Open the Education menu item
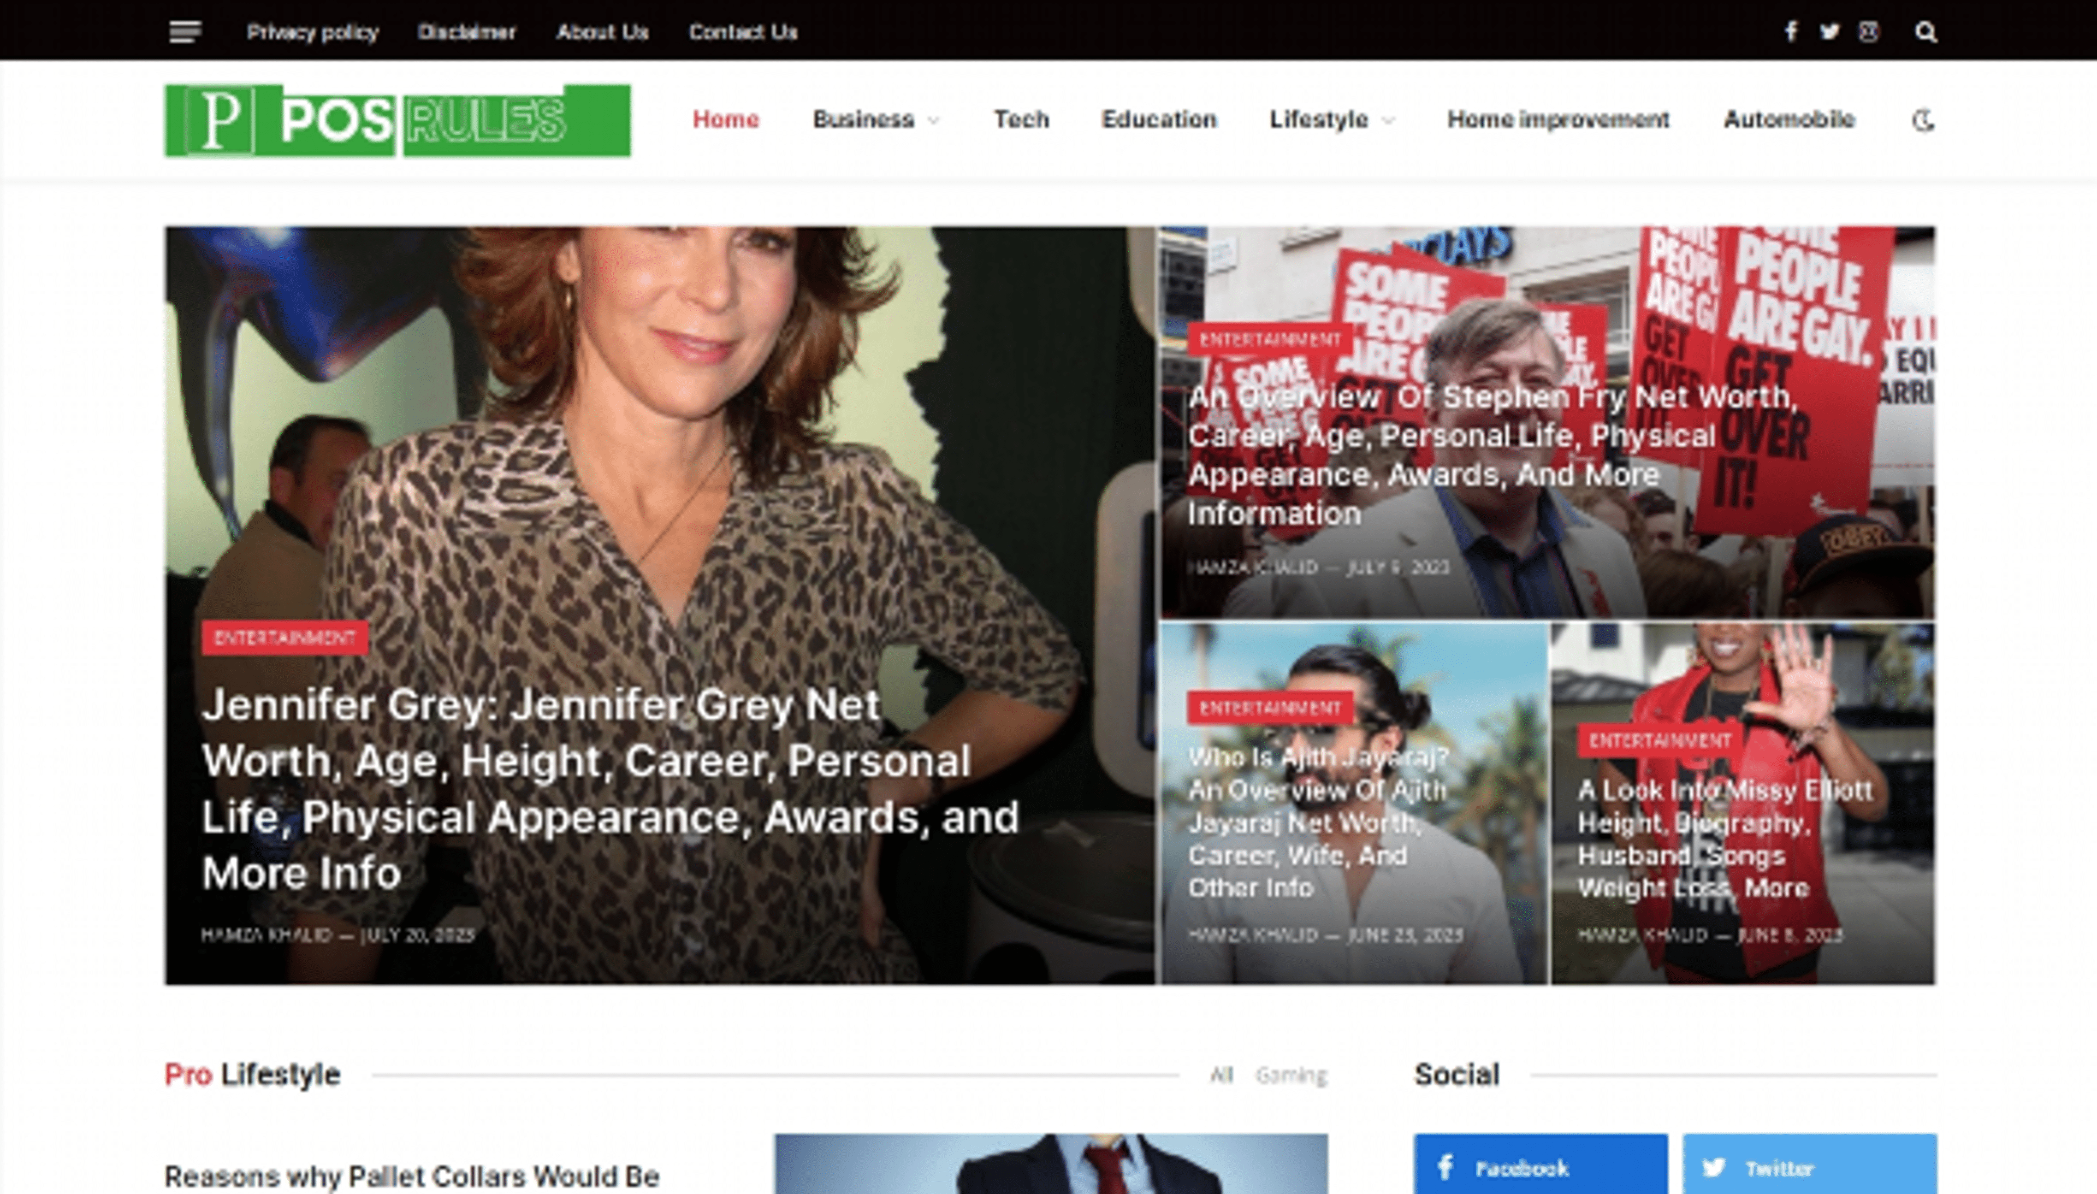2097x1194 pixels. [x=1158, y=120]
